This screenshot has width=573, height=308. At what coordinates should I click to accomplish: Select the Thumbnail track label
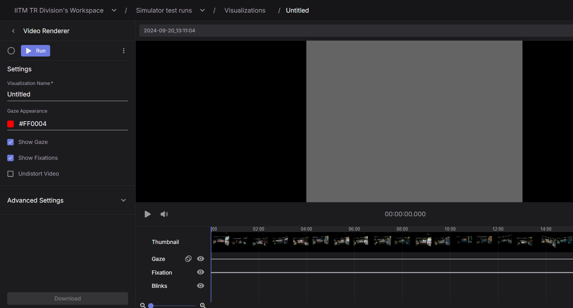click(165, 242)
